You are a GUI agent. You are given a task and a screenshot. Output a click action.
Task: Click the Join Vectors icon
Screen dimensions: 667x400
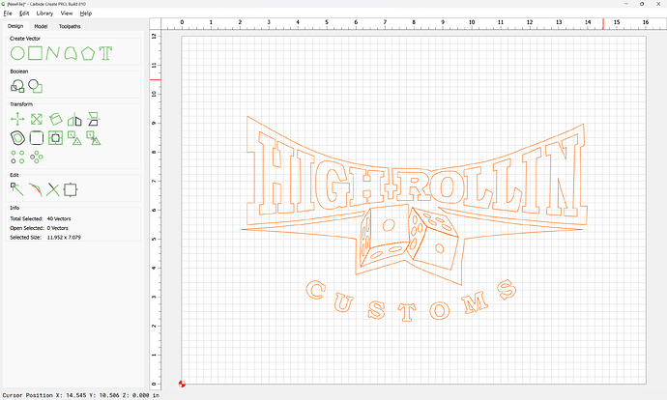point(71,189)
